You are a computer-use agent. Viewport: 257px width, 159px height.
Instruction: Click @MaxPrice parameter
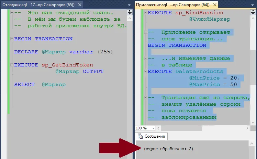(x=204, y=85)
